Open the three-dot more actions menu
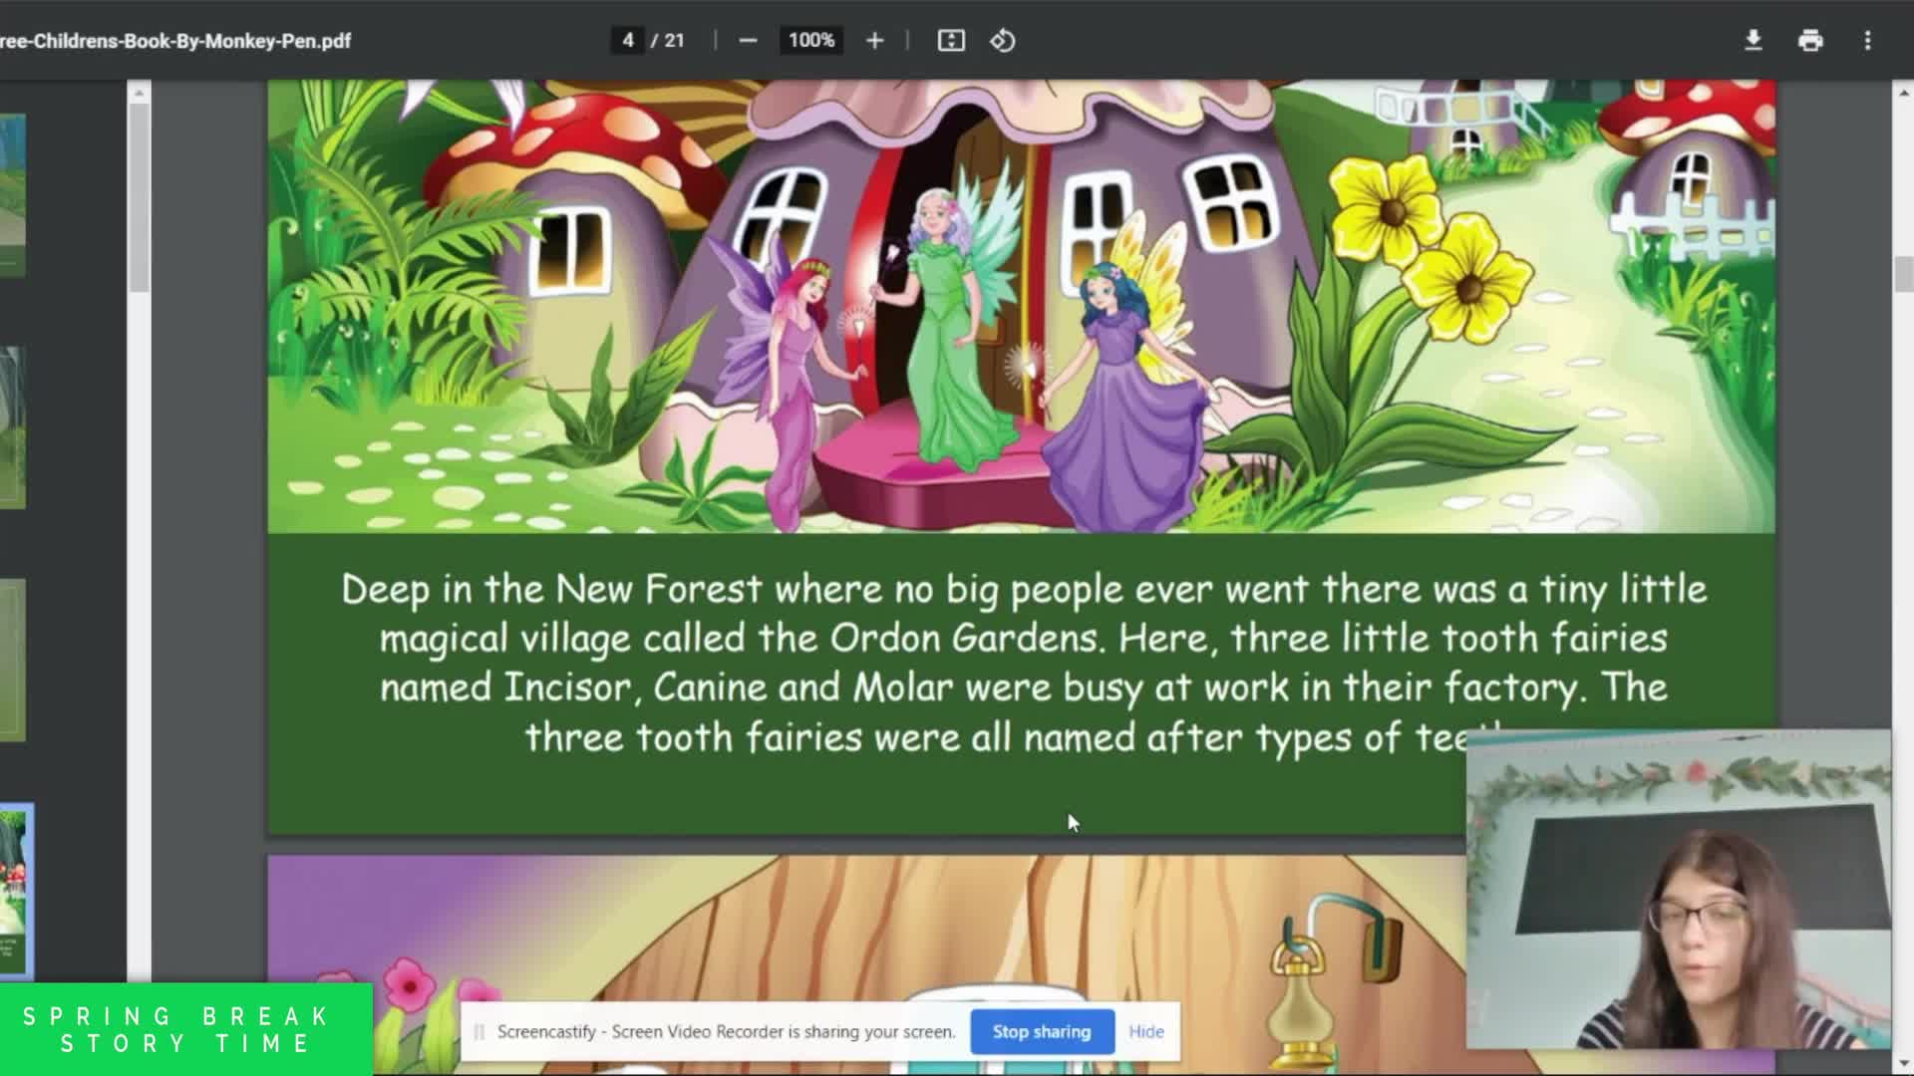 (x=1867, y=41)
